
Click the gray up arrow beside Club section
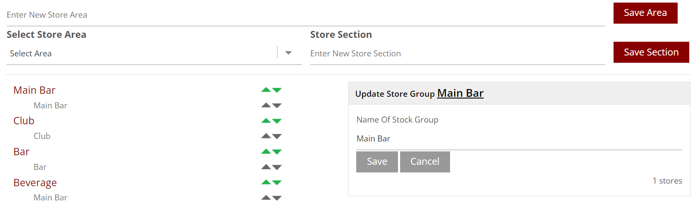[x=266, y=136]
